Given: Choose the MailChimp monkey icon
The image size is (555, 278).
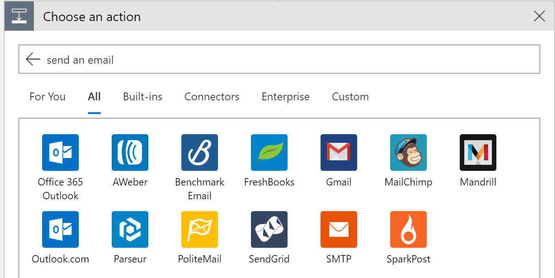Looking at the screenshot, I should pos(408,153).
